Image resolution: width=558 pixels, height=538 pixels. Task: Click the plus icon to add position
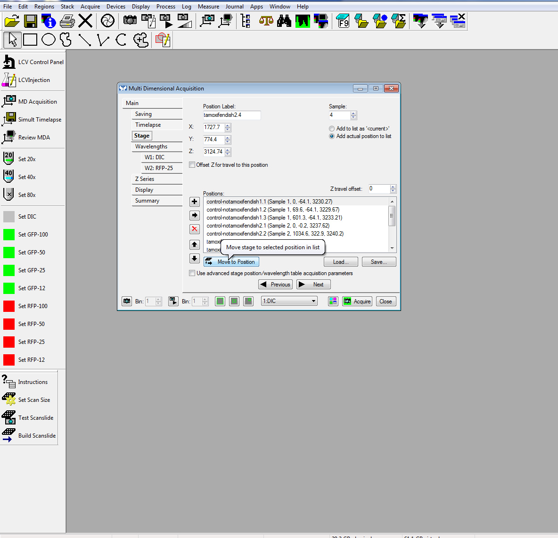tap(194, 202)
